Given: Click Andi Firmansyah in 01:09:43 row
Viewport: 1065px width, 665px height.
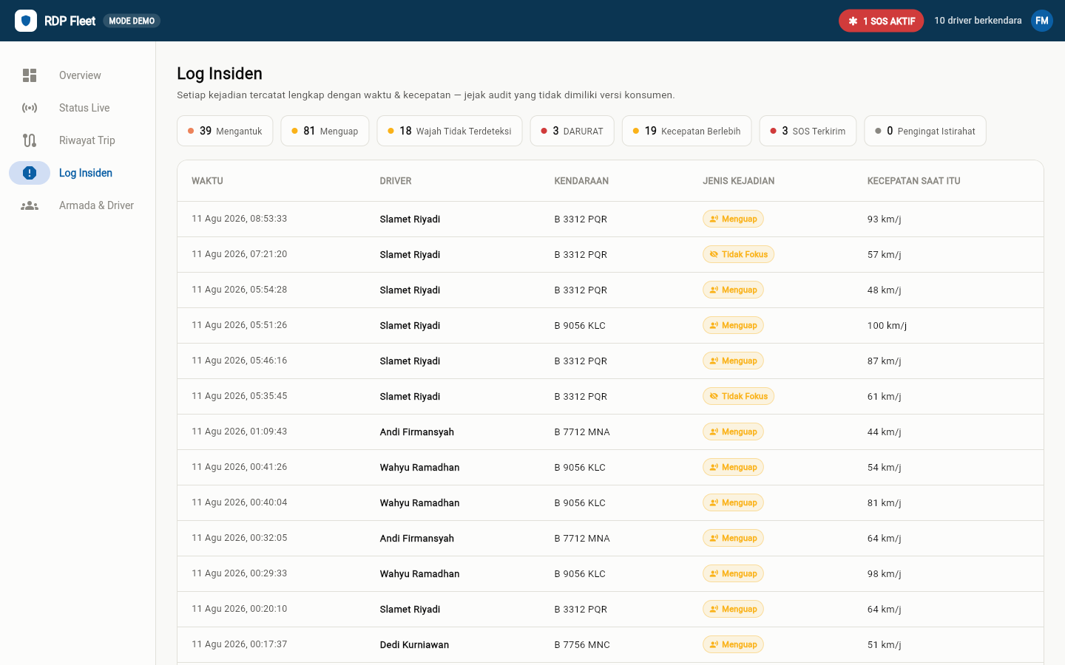Looking at the screenshot, I should [417, 432].
